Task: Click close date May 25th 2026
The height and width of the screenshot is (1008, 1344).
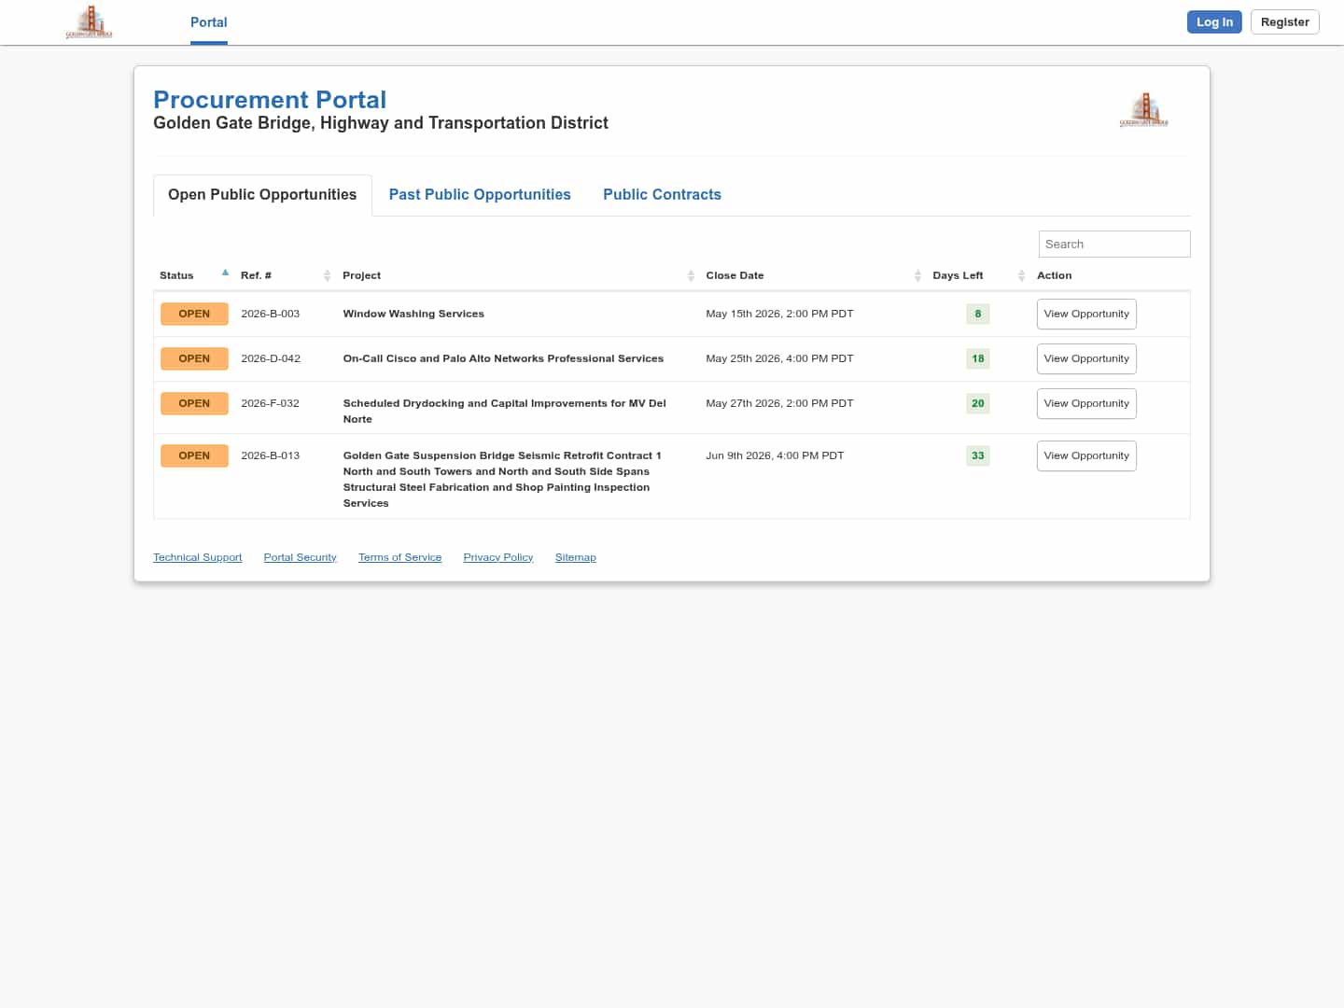Action: click(x=779, y=359)
